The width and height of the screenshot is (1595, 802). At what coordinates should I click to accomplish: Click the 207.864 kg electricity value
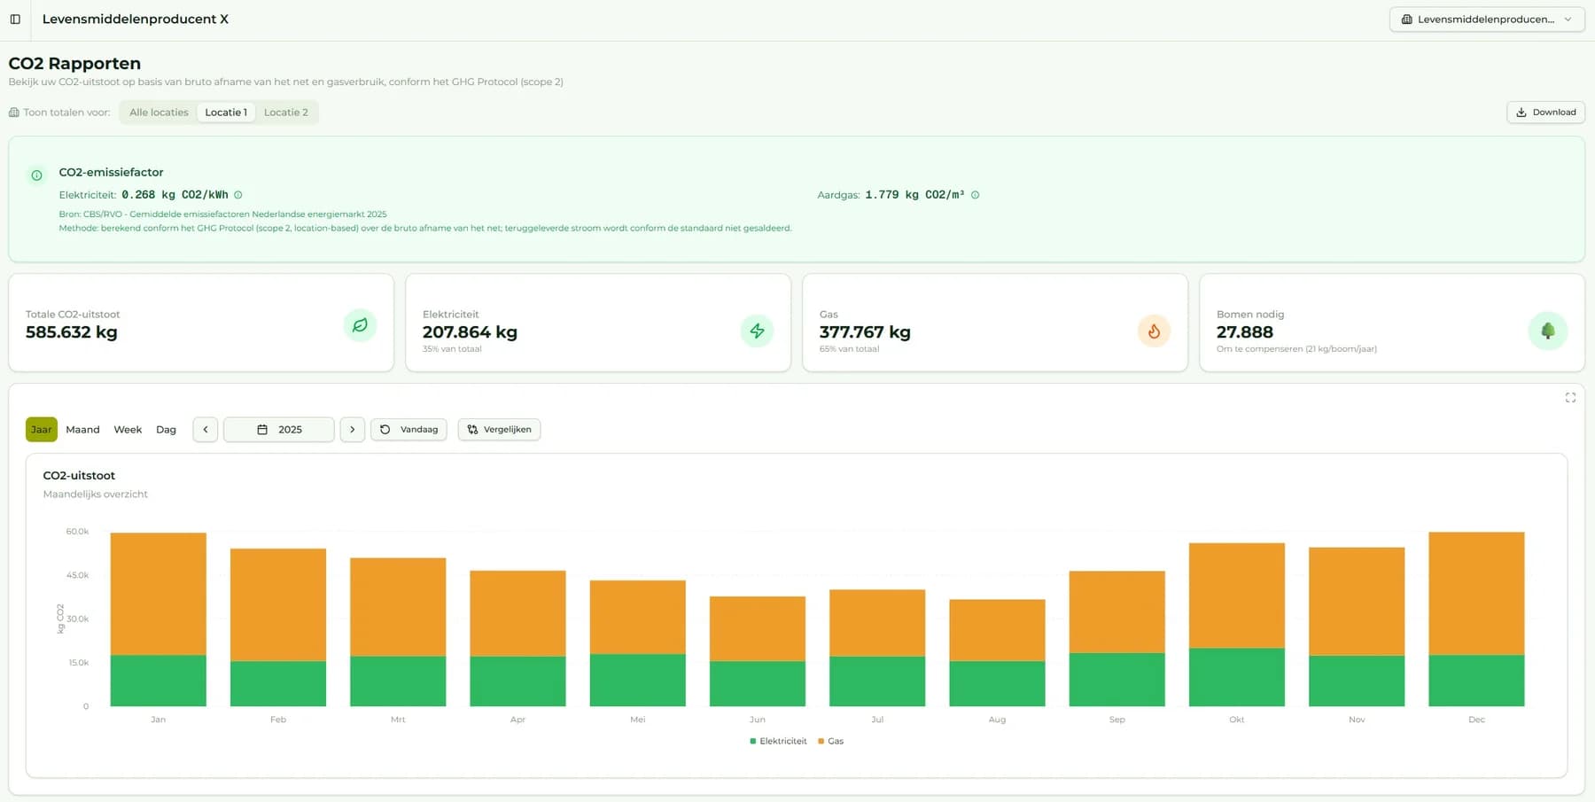tap(470, 332)
